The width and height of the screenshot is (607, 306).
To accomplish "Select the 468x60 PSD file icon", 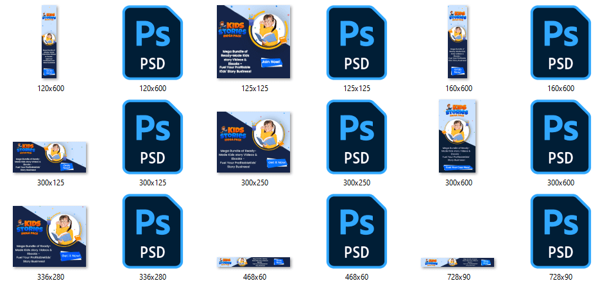I will (x=357, y=232).
